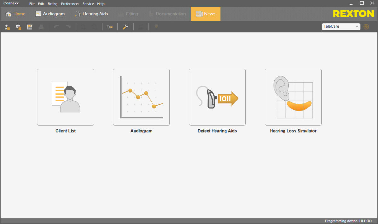Open the Help menu
Screen dimensions: 378x224
[x=100, y=4]
